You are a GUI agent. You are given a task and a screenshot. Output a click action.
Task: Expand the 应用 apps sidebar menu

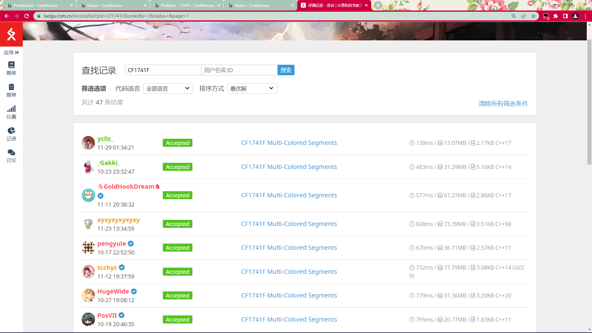(x=11, y=52)
